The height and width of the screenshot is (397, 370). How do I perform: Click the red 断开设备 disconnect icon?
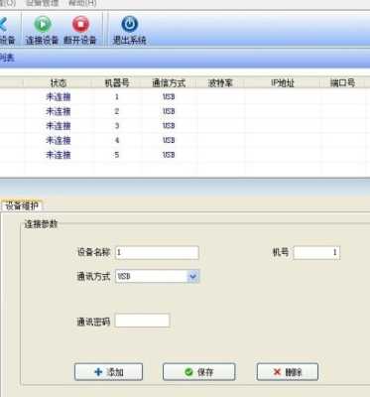click(80, 24)
